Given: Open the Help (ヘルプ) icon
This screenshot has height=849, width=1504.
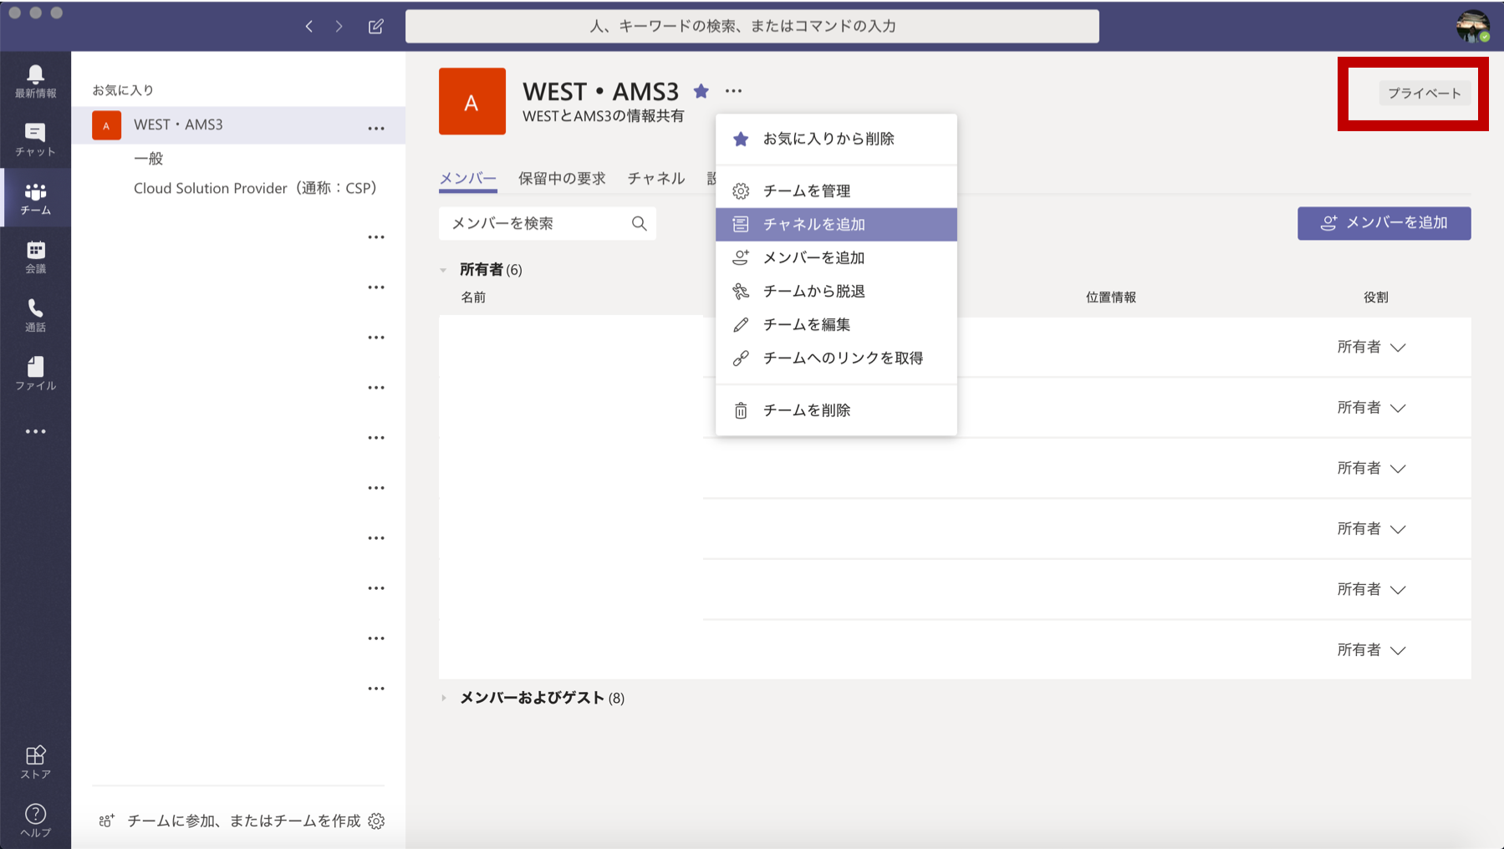Looking at the screenshot, I should pos(35,820).
